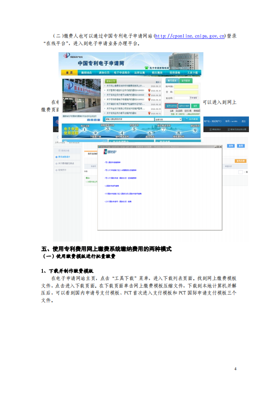
Task: Click the red-boxed 登录在线平台 button
Action: [x=171, y=106]
